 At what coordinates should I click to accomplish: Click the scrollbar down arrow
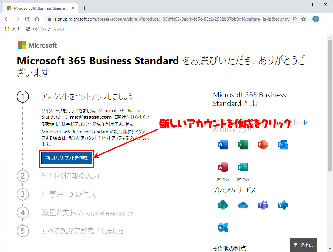point(330,249)
